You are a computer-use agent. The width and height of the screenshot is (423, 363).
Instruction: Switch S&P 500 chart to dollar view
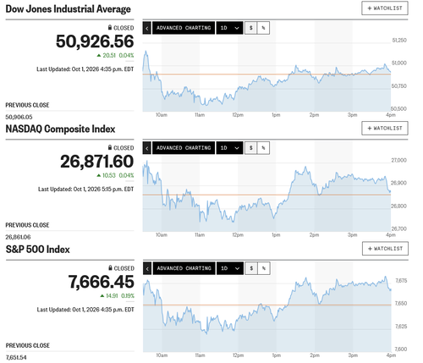pyautogui.click(x=251, y=268)
